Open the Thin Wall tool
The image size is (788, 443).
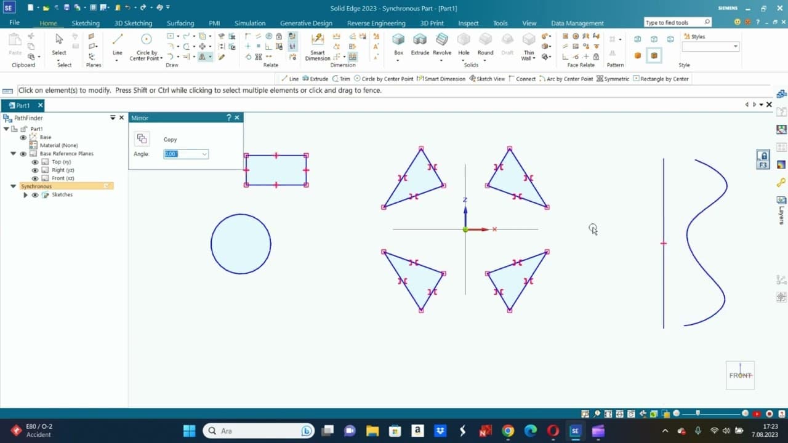[x=529, y=46]
